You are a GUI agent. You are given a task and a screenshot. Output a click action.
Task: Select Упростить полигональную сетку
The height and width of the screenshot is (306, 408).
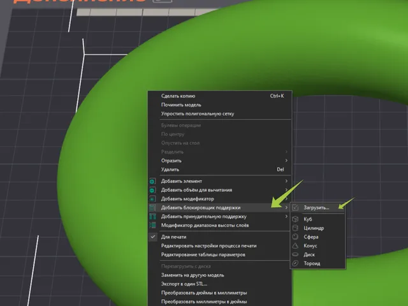[220, 113]
